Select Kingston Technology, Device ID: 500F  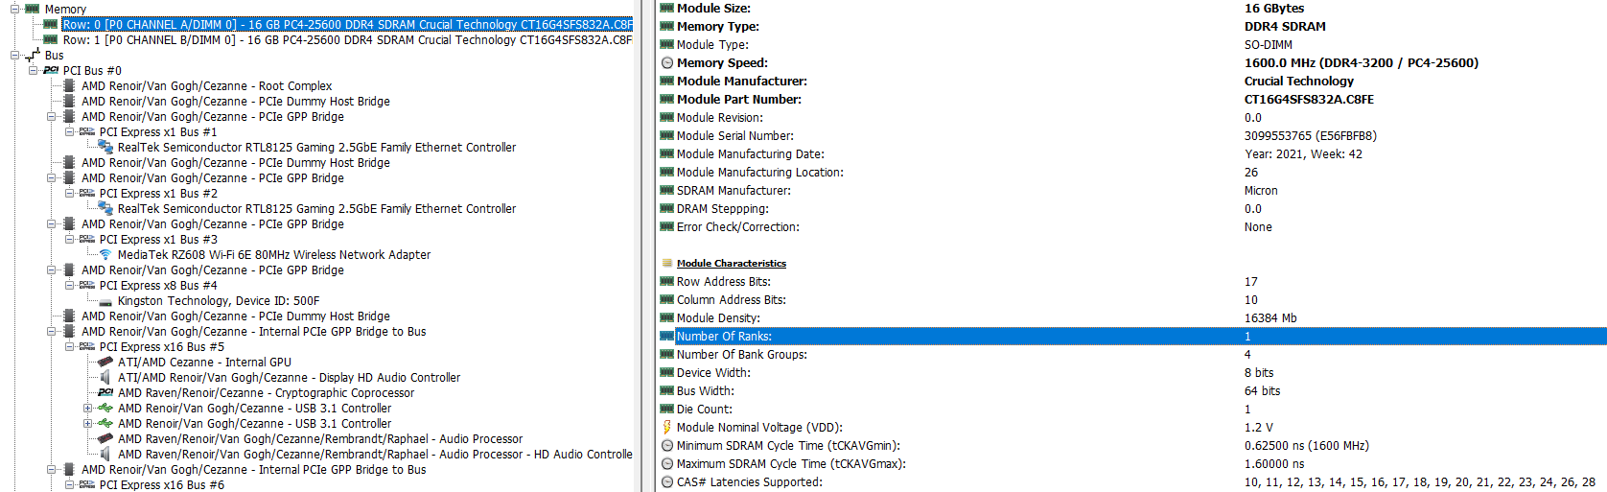point(219,301)
